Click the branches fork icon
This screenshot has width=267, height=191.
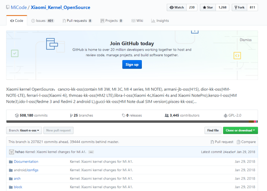pos(71,116)
